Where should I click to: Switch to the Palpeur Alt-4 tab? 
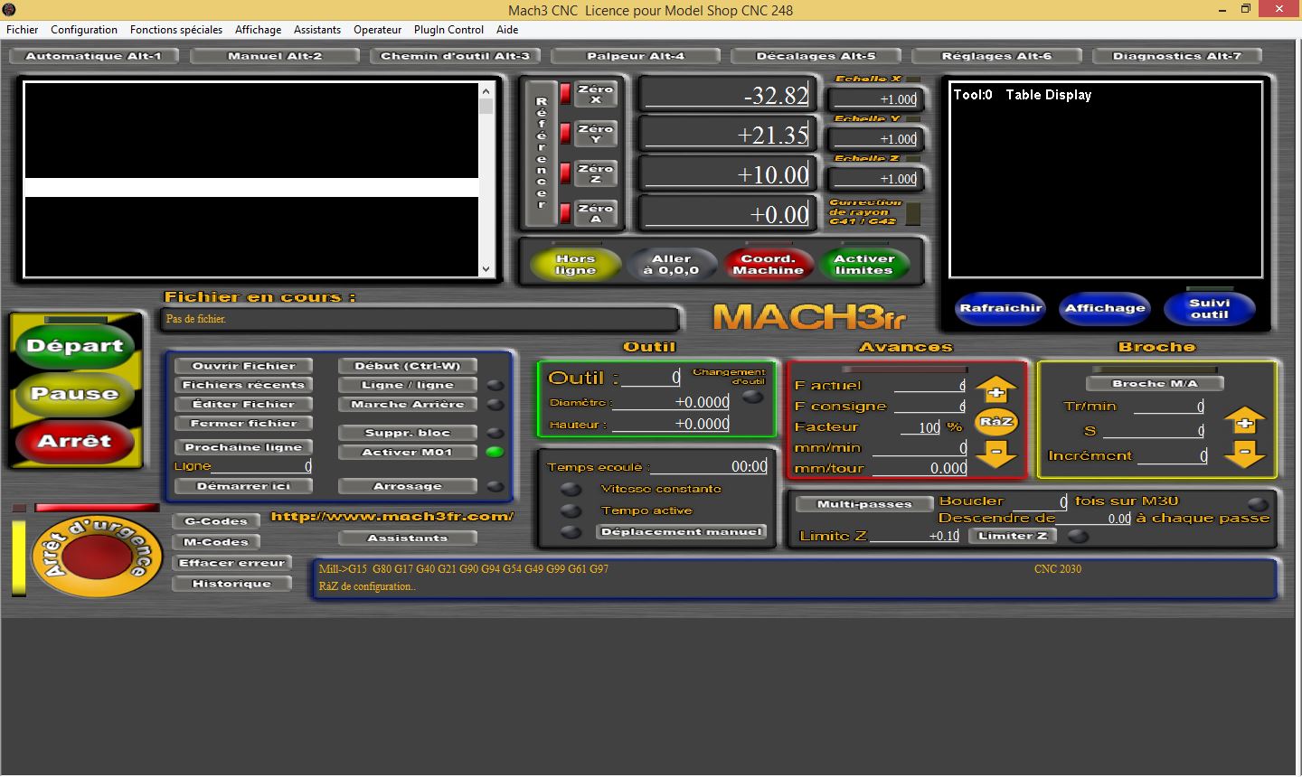636,56
